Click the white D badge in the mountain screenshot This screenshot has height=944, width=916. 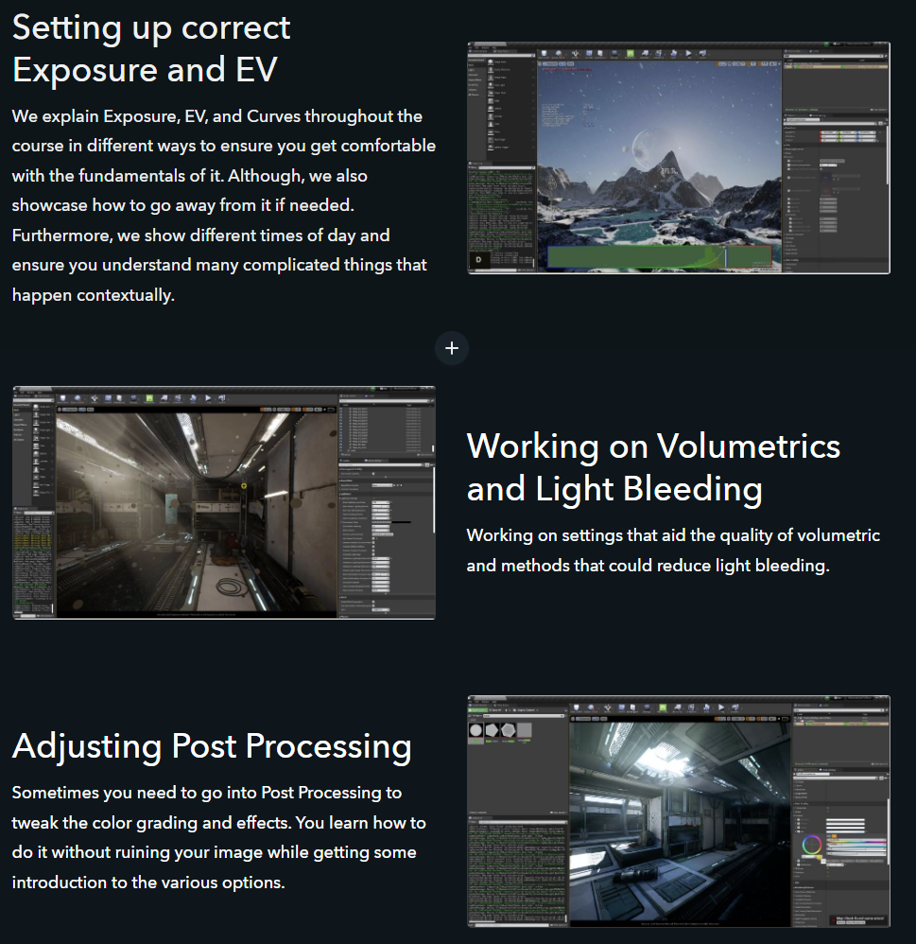[479, 258]
